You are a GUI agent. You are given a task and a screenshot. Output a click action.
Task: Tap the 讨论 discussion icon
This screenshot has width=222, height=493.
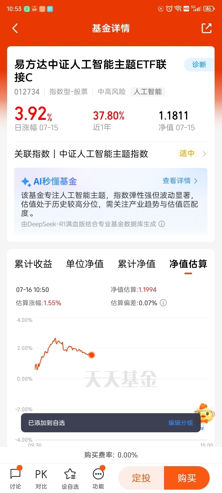(x=15, y=474)
